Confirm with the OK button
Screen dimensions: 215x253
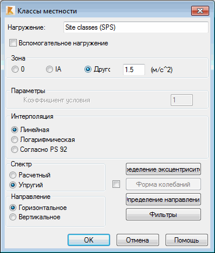[89, 240]
